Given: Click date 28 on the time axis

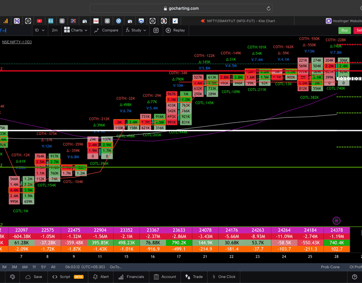Looking at the screenshot, I should coord(337,257).
